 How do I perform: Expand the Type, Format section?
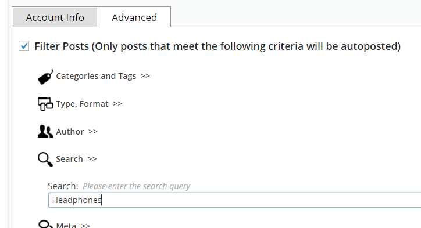click(x=89, y=104)
